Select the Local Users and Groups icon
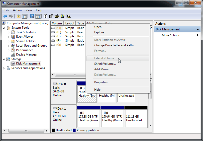The image size is (203, 141). pos(13,46)
